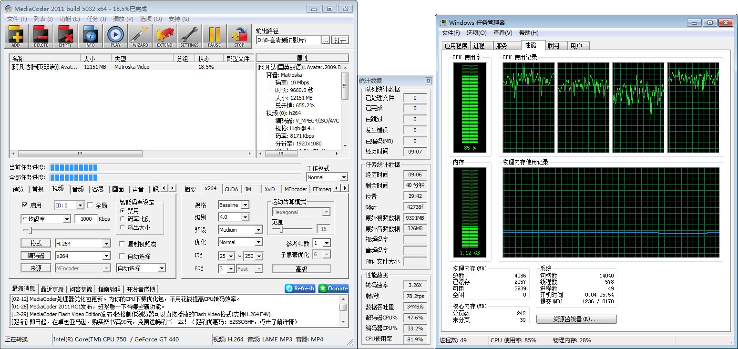The width and height of the screenshot is (738, 349).
Task: Launch the WIZARD toolbar icon
Action: pyautogui.click(x=140, y=36)
